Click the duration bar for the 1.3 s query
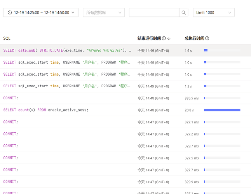This screenshot has width=251, height=194. tap(222, 86)
